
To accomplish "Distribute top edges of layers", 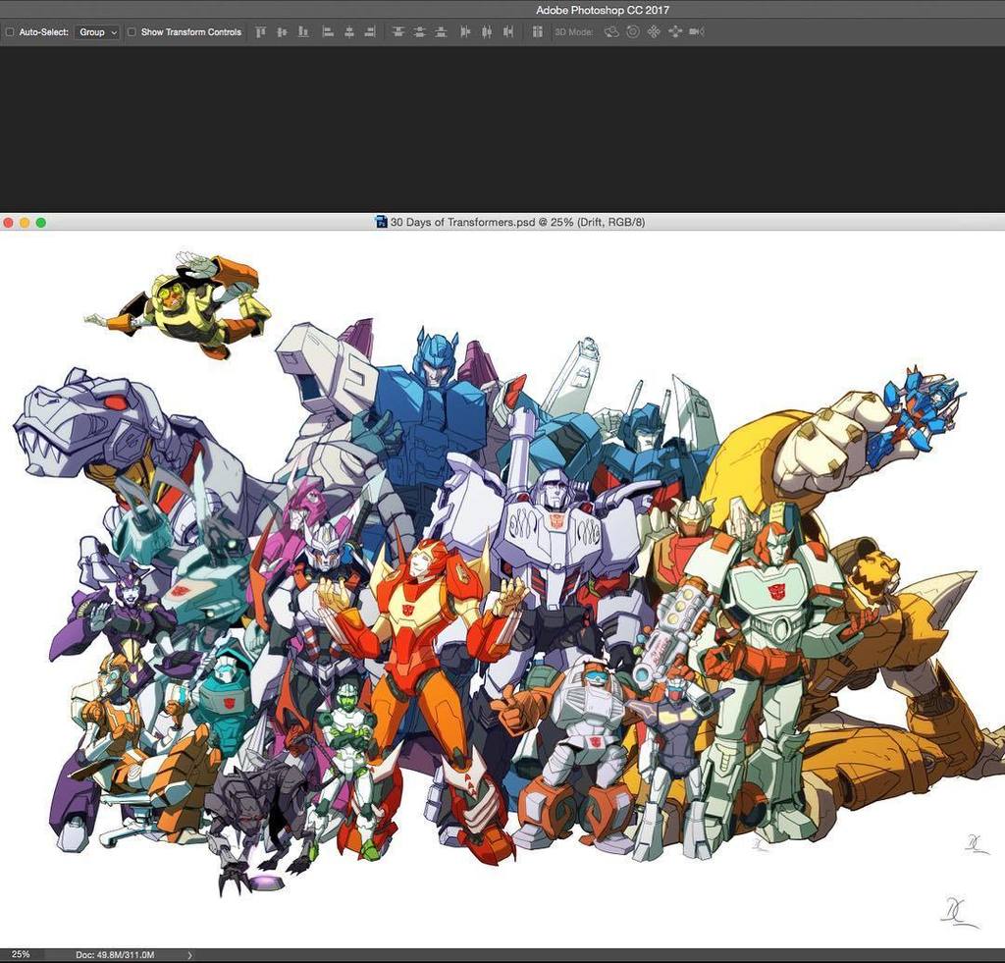I will click(398, 32).
